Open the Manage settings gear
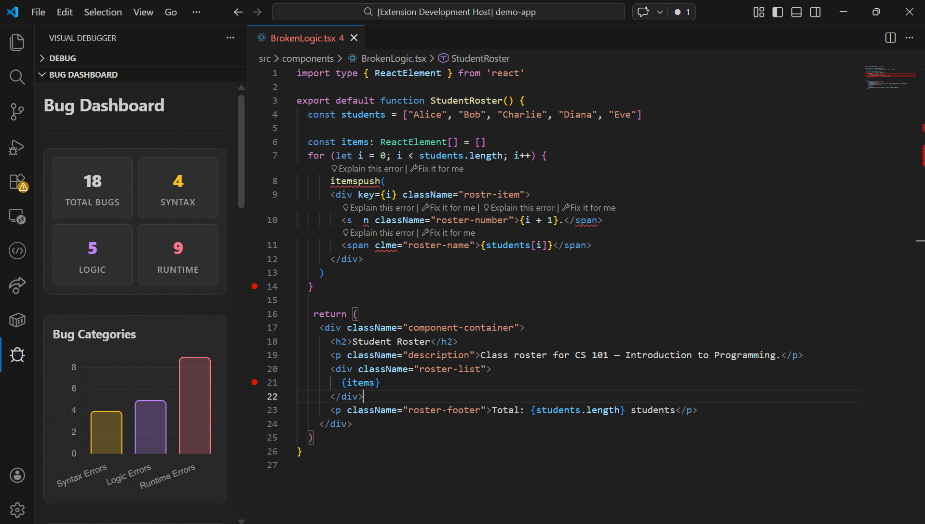This screenshot has height=524, width=925. 17,510
